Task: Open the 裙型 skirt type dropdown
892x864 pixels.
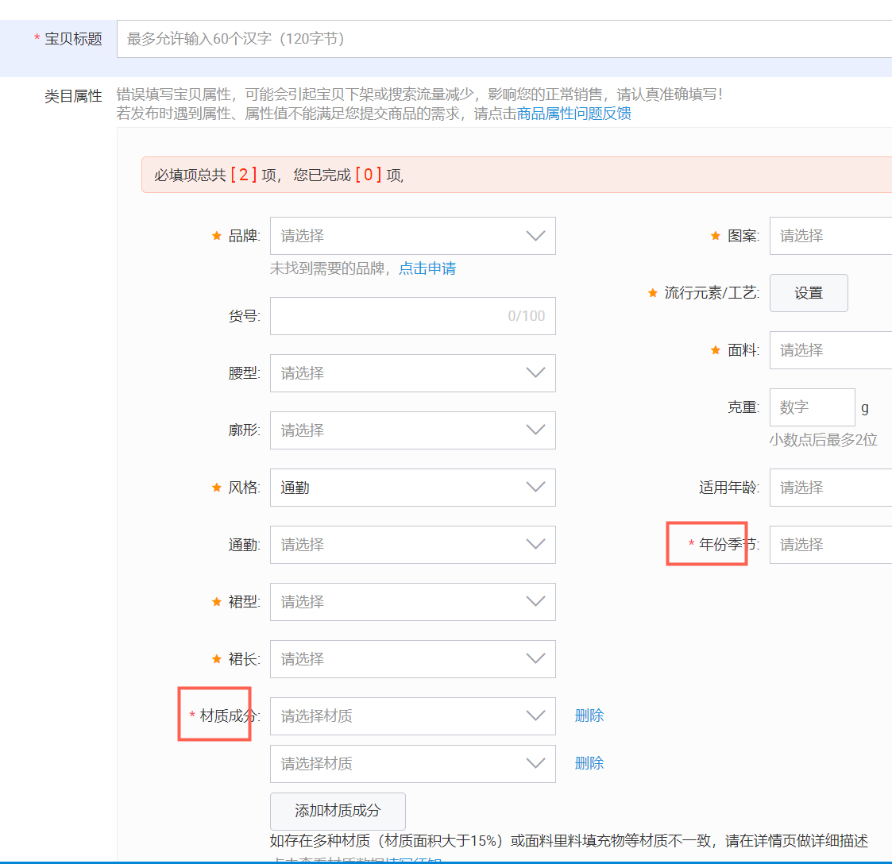Action: click(x=412, y=602)
